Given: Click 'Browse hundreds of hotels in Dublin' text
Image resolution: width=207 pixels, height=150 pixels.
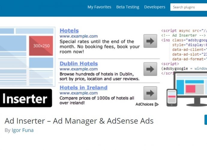Looking at the screenshot, I should [99, 76].
